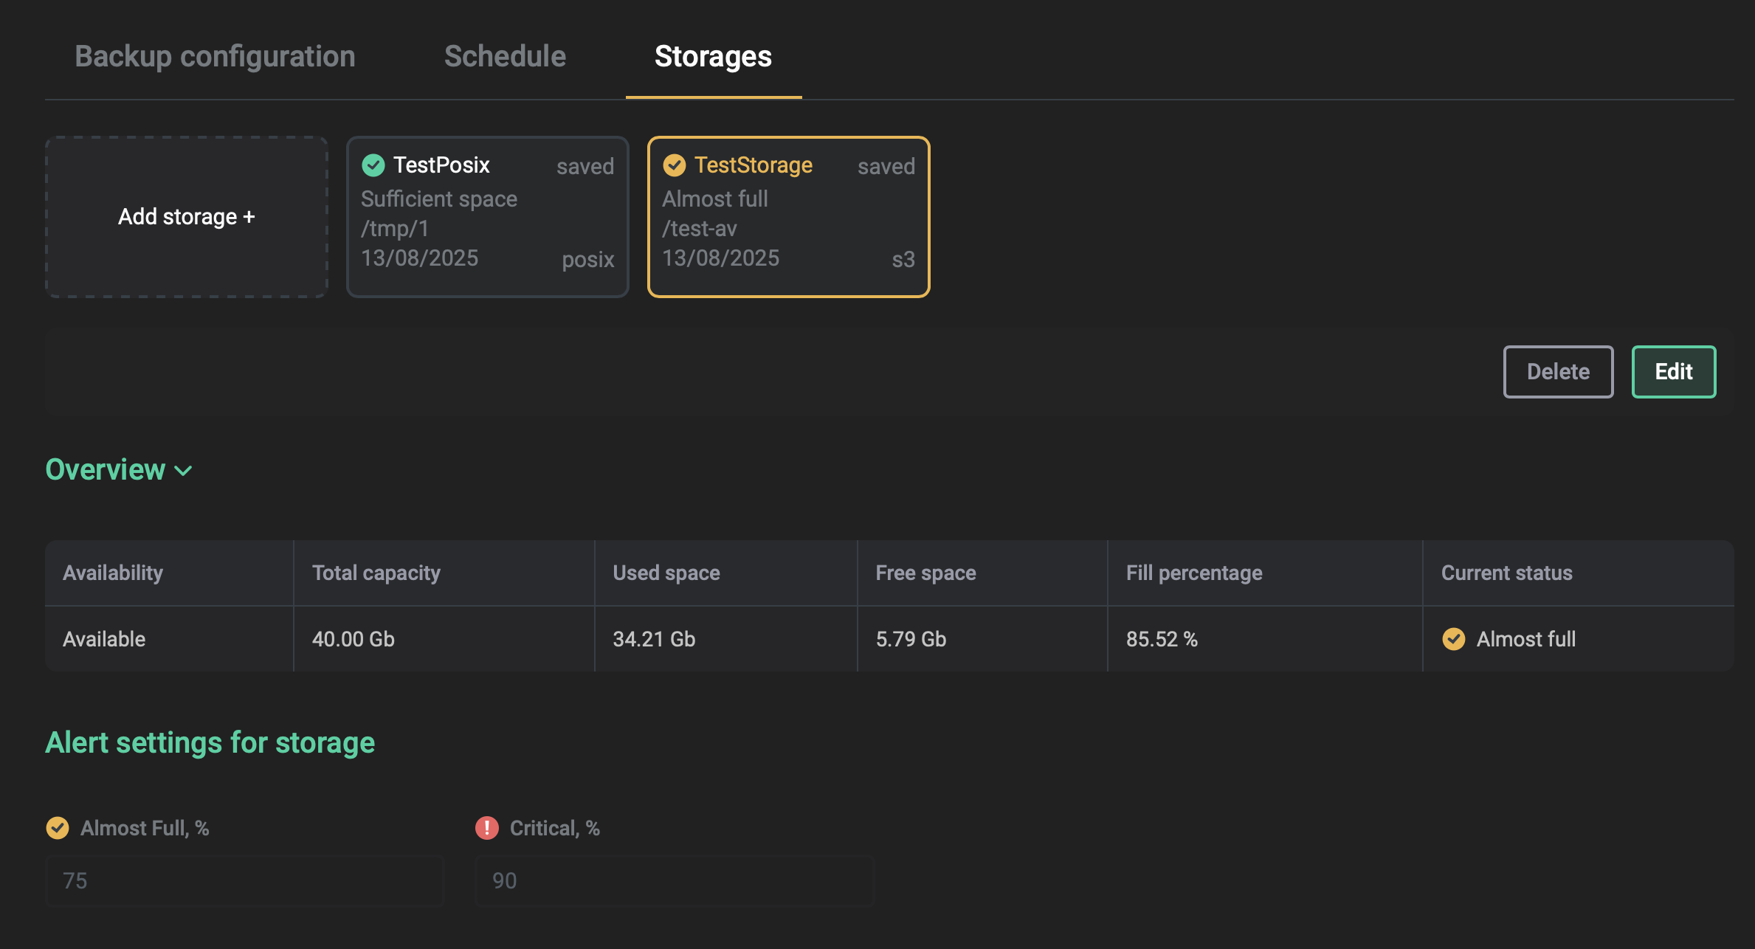Click the Almost Full alert badge icon
Viewport: 1755px width, 949px height.
[58, 827]
